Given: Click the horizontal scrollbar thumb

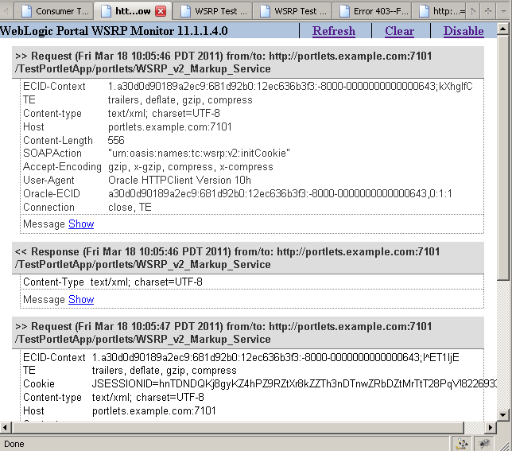Looking at the screenshot, I should pos(238,427).
